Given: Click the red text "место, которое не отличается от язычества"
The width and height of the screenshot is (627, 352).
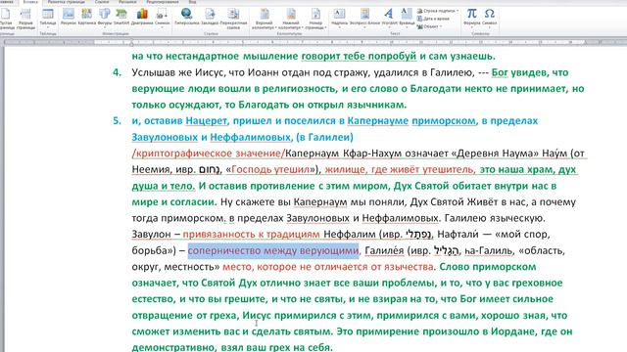Looking at the screenshot, I should tap(328, 267).
